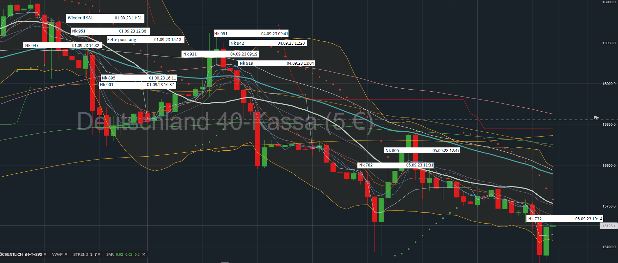
Task: Close the (H+T+S)/3 pivot indicator
Action: [x=45, y=254]
